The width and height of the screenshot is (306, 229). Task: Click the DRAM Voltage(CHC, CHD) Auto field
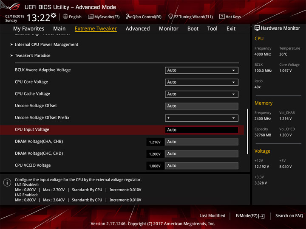coord(201,154)
